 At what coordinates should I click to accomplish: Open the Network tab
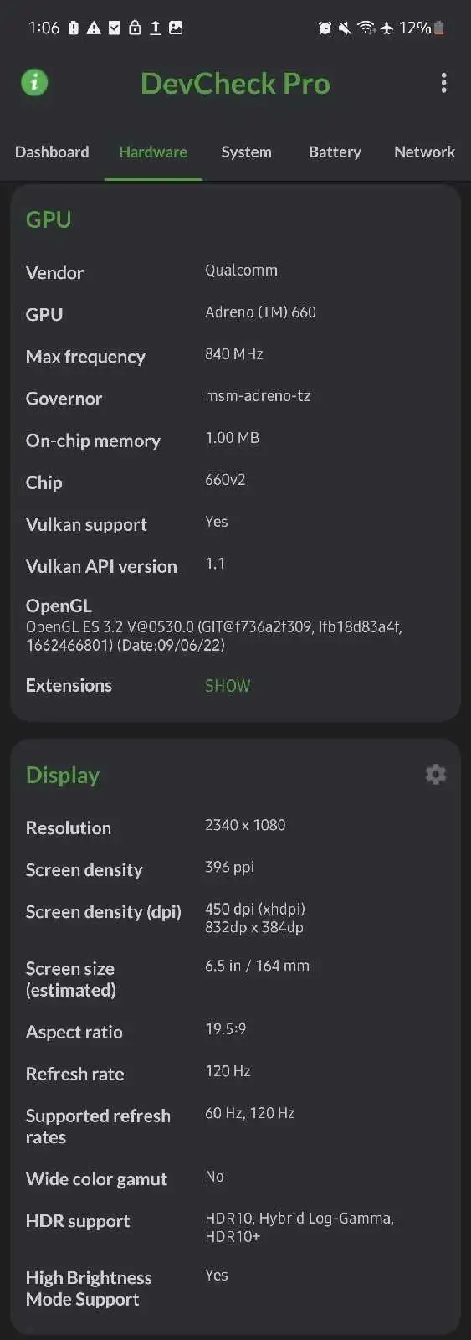pos(424,152)
